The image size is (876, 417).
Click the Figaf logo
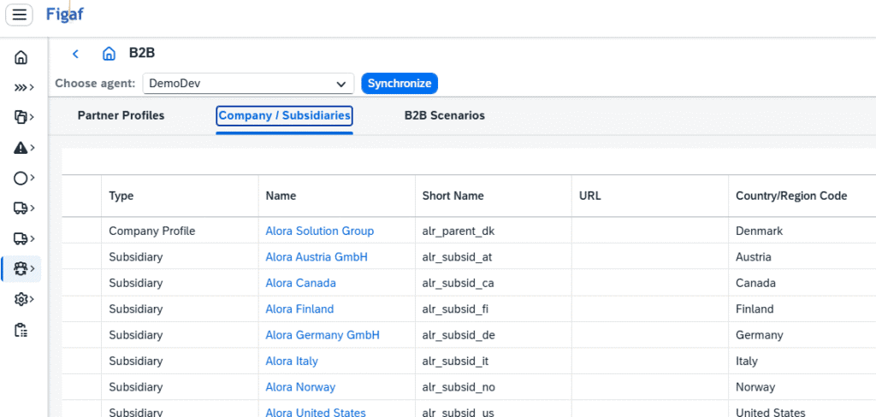(x=64, y=14)
